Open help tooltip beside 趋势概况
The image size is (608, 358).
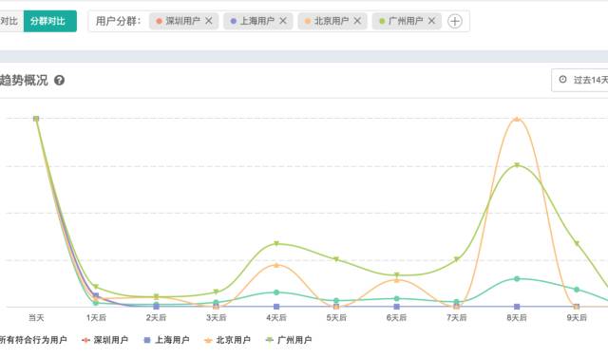point(59,81)
